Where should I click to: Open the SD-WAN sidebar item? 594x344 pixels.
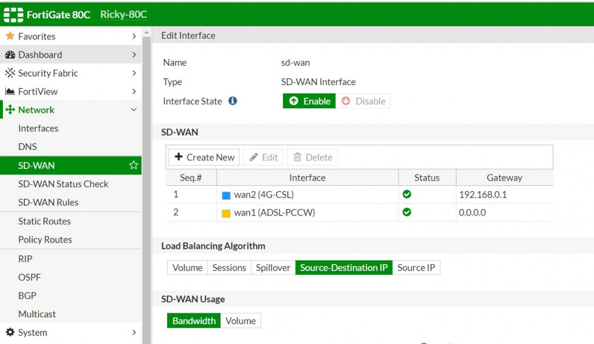[x=71, y=165]
